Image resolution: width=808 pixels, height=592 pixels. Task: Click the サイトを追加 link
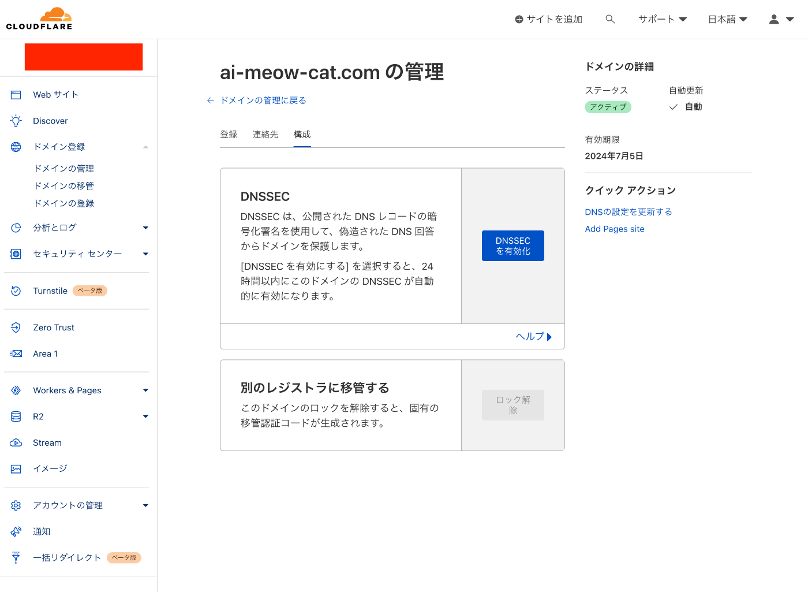pyautogui.click(x=548, y=19)
